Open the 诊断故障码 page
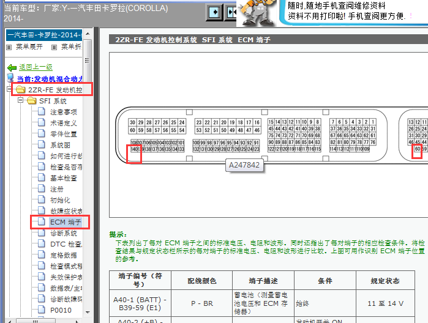 pos(66,299)
